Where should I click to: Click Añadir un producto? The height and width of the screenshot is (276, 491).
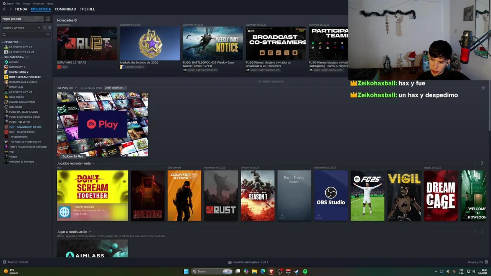tap(18, 262)
